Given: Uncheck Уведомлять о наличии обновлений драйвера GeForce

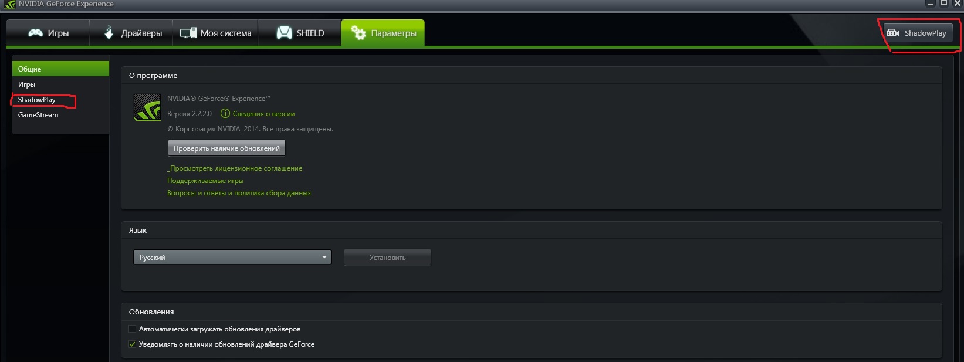Looking at the screenshot, I should [x=132, y=344].
